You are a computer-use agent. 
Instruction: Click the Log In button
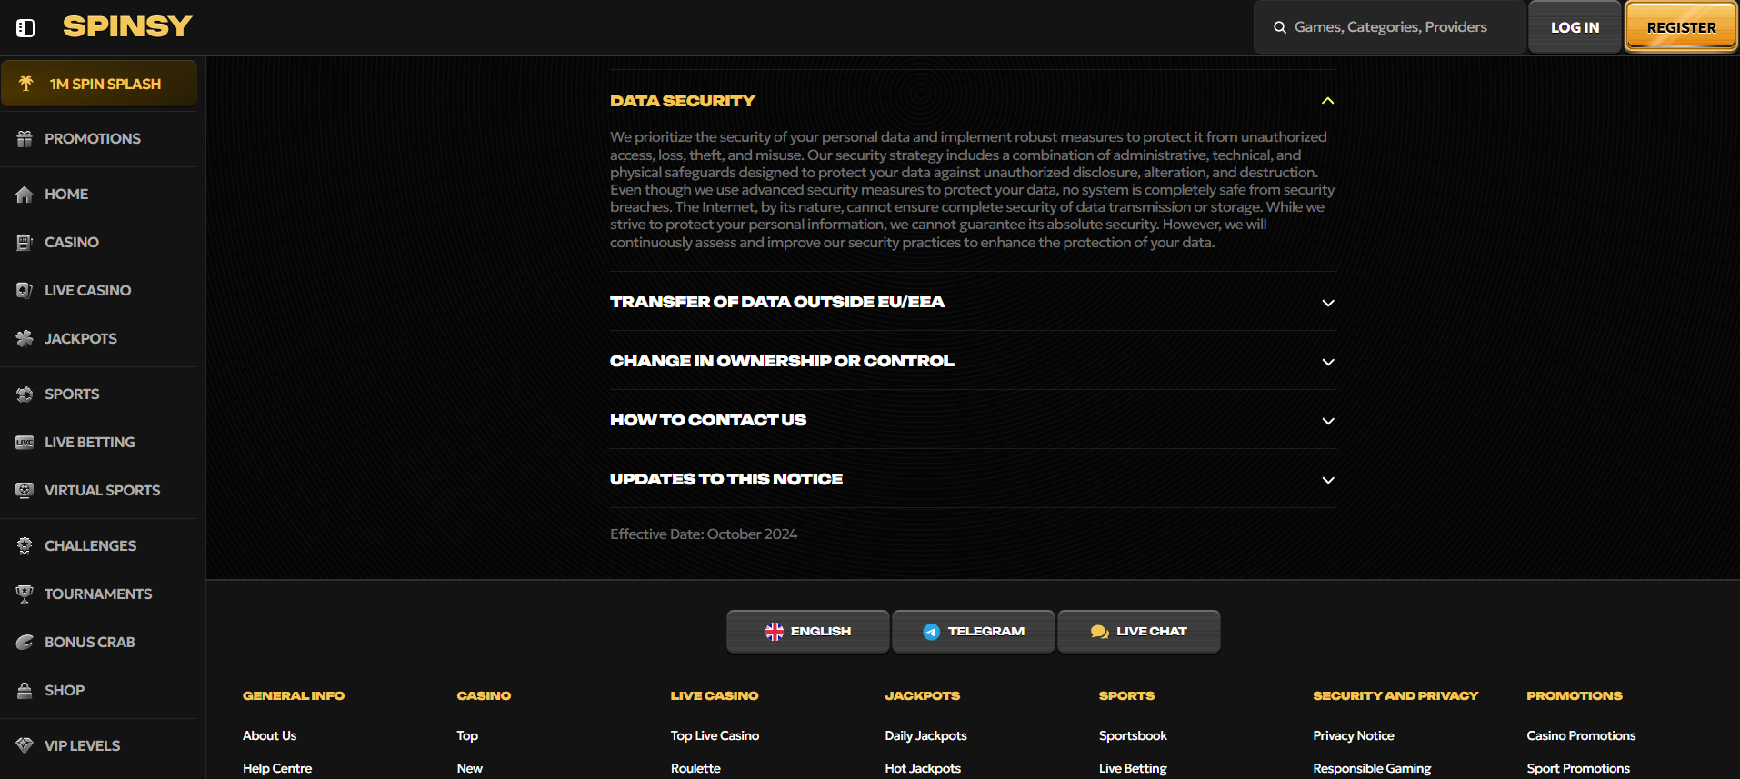pyautogui.click(x=1575, y=27)
